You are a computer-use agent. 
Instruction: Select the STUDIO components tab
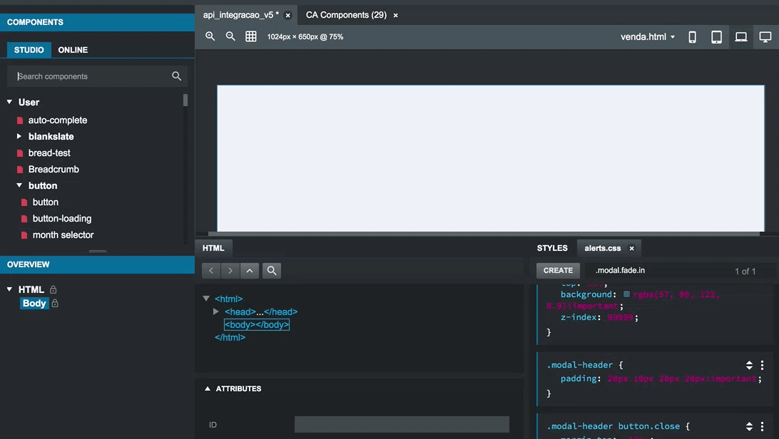29,50
